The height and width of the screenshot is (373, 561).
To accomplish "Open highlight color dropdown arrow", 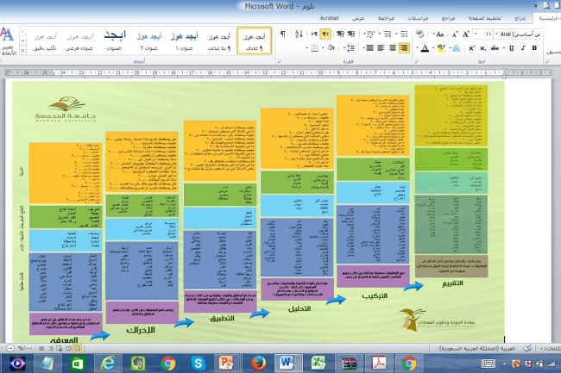I will click(433, 48).
